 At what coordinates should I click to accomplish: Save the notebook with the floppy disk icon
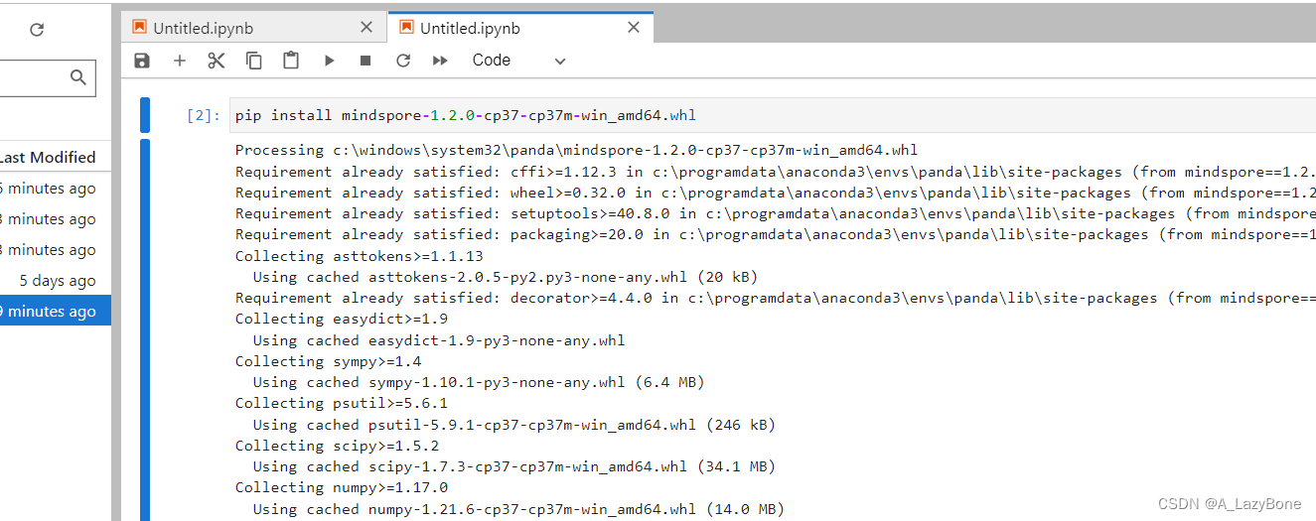142,61
